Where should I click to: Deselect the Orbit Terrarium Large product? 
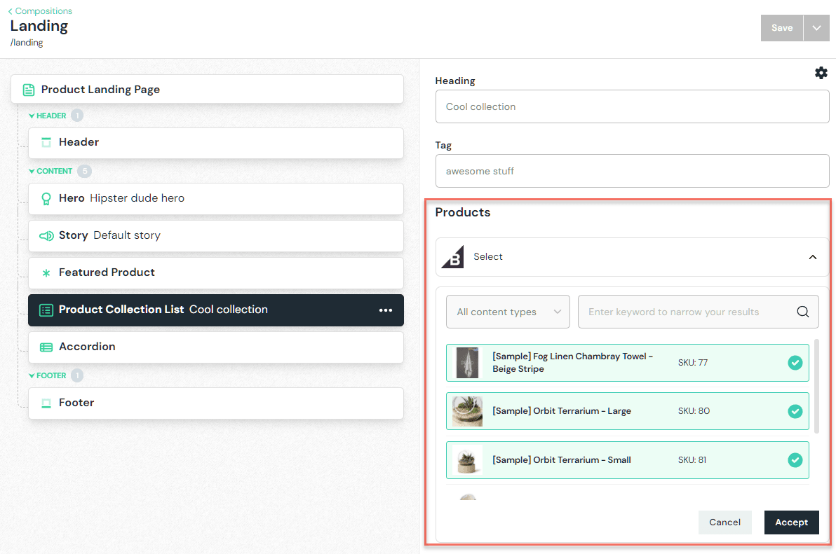point(795,411)
